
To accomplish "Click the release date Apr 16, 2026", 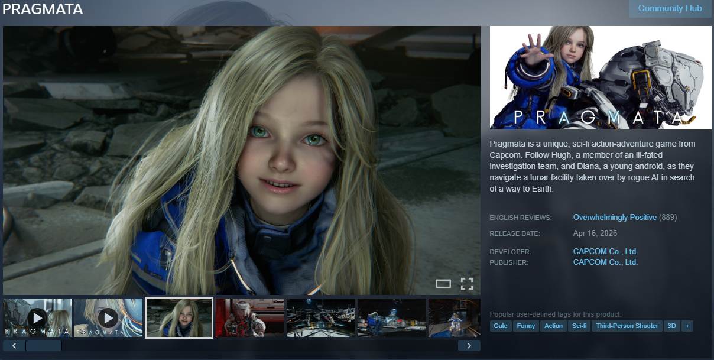I will (595, 233).
